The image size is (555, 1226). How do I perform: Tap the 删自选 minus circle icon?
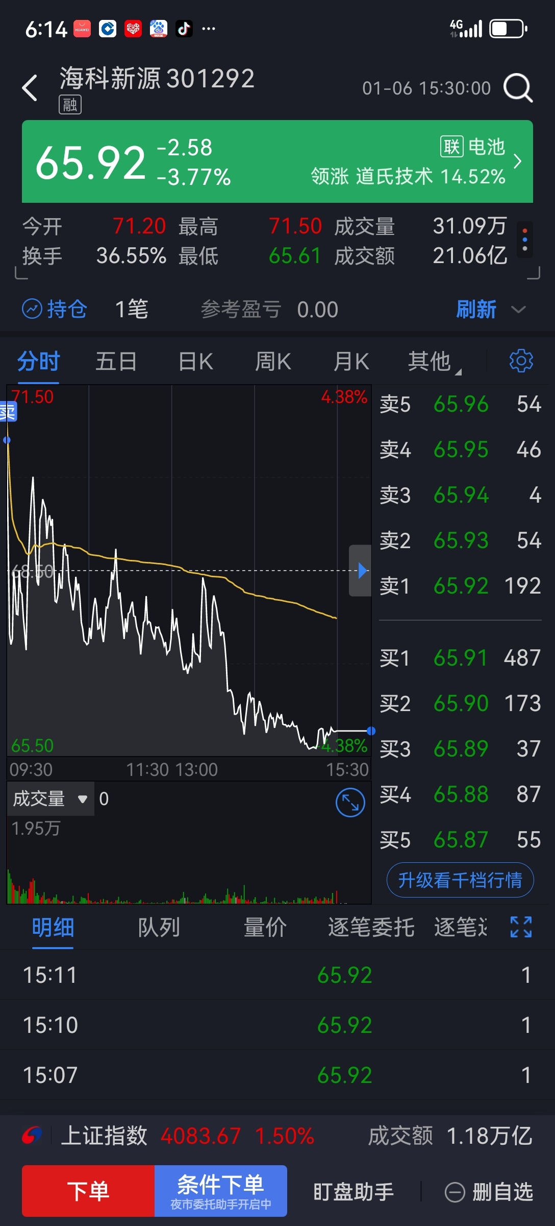click(455, 1192)
